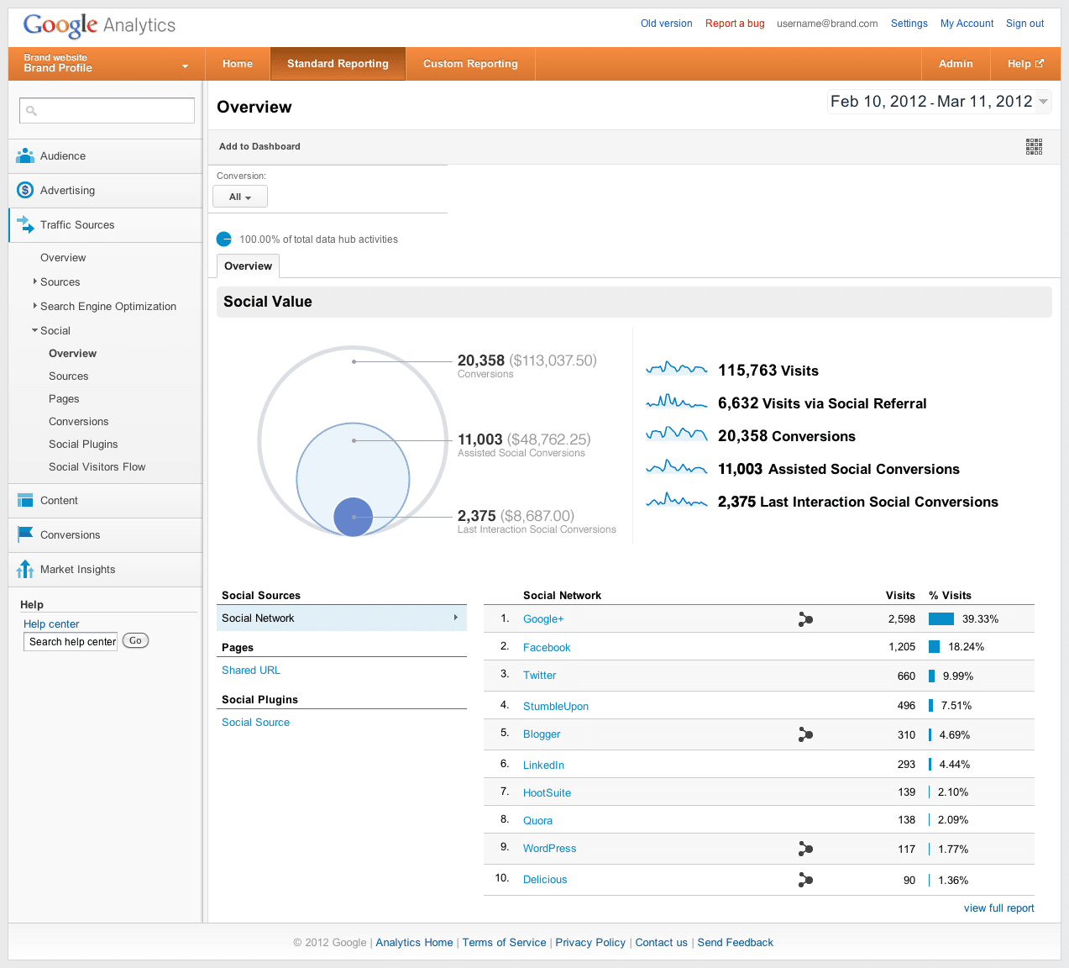Click the report search input field

pyautogui.click(x=107, y=110)
